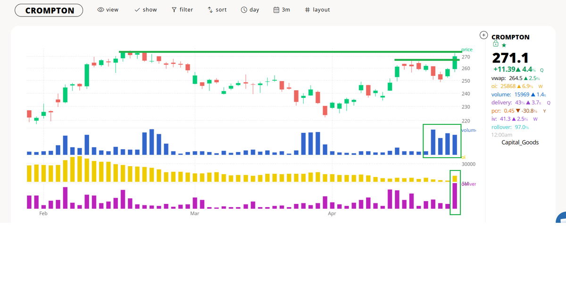Toggle the green star favorite icon
The height and width of the screenshot is (291, 566).
coord(504,45)
